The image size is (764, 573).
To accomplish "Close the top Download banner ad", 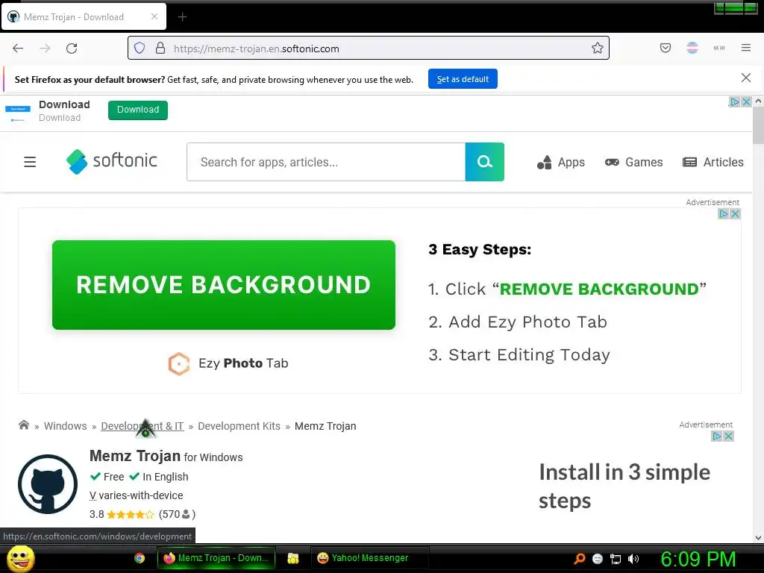I will [746, 101].
